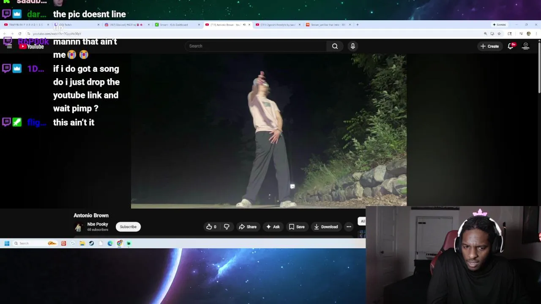Dislike the video with thumbs down
The height and width of the screenshot is (304, 541).
click(227, 227)
